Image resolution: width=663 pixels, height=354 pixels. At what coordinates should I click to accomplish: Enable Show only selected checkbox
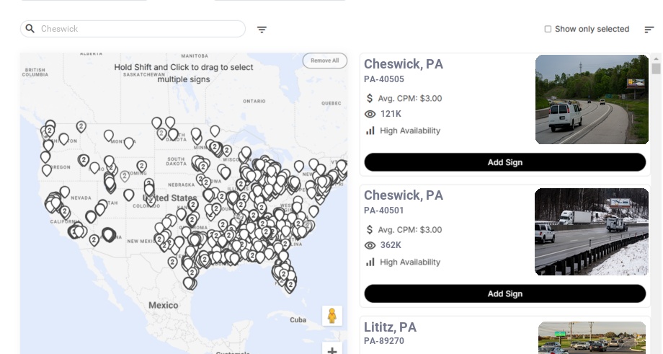click(x=548, y=30)
